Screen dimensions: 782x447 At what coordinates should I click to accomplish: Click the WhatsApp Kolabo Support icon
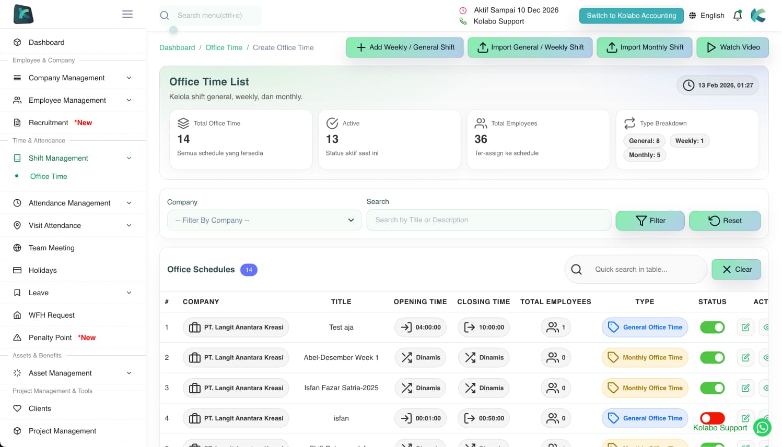point(762,428)
